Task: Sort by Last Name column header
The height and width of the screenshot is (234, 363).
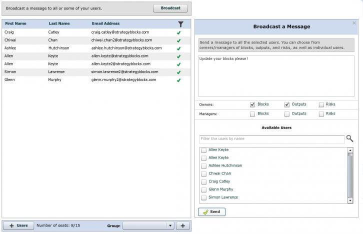Action: pos(59,23)
